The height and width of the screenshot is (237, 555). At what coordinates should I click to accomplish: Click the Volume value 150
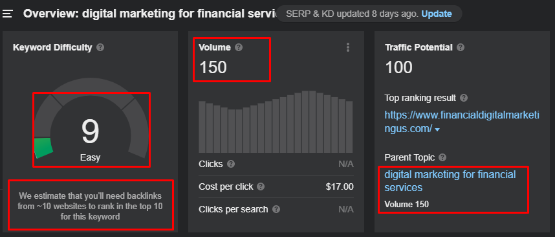213,67
